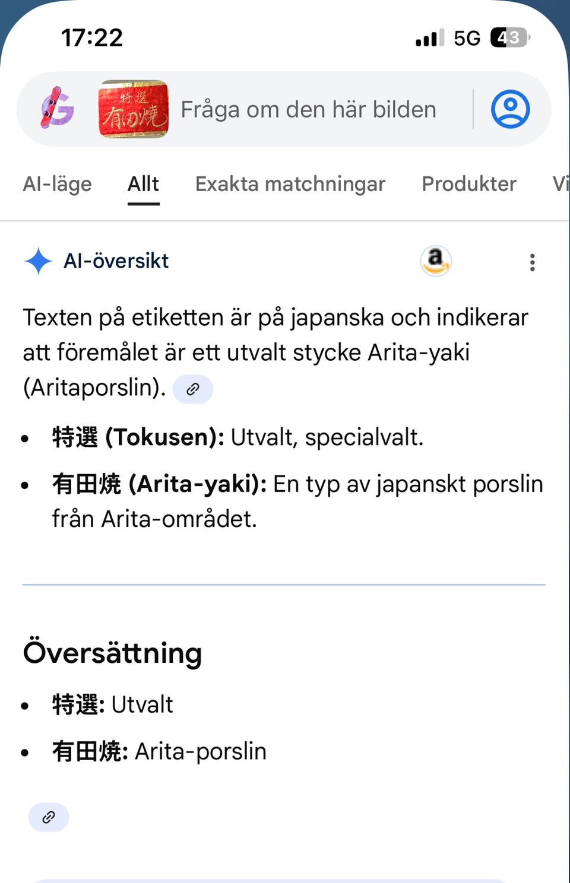This screenshot has width=570, height=883.
Task: Open the three-dot AI overview menu
Action: click(532, 262)
